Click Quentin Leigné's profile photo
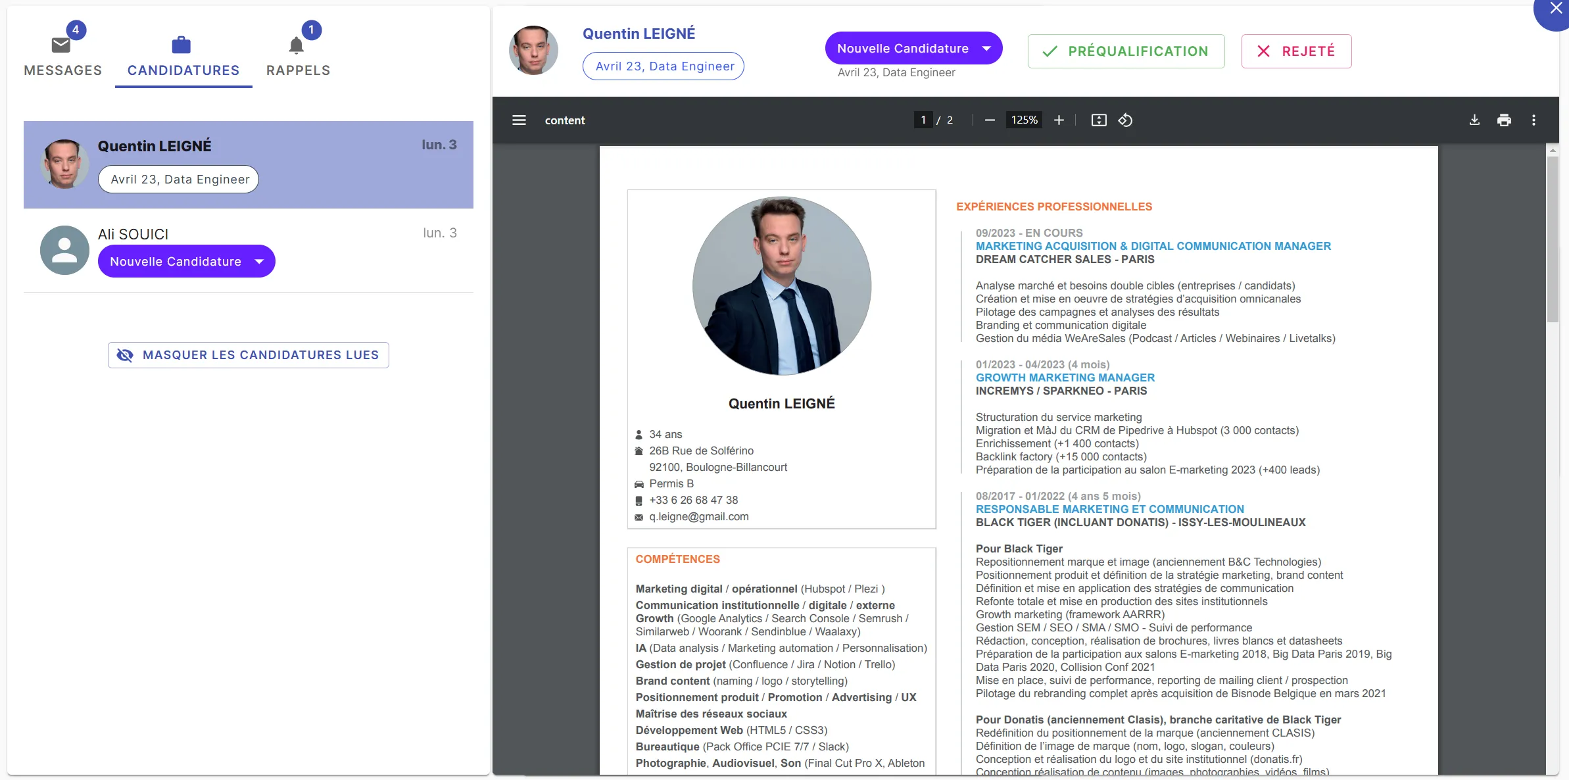 click(x=533, y=49)
